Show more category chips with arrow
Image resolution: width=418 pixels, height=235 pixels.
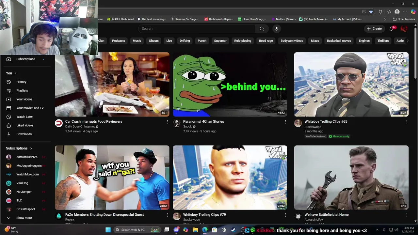[x=407, y=41]
